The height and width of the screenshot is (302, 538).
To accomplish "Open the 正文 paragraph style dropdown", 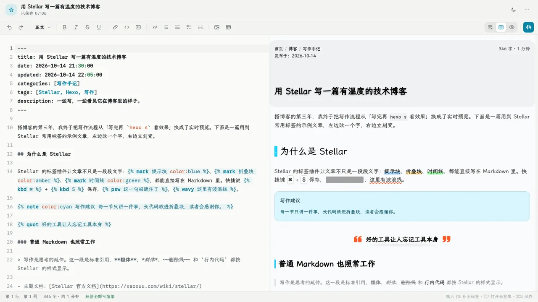I will pos(42,27).
